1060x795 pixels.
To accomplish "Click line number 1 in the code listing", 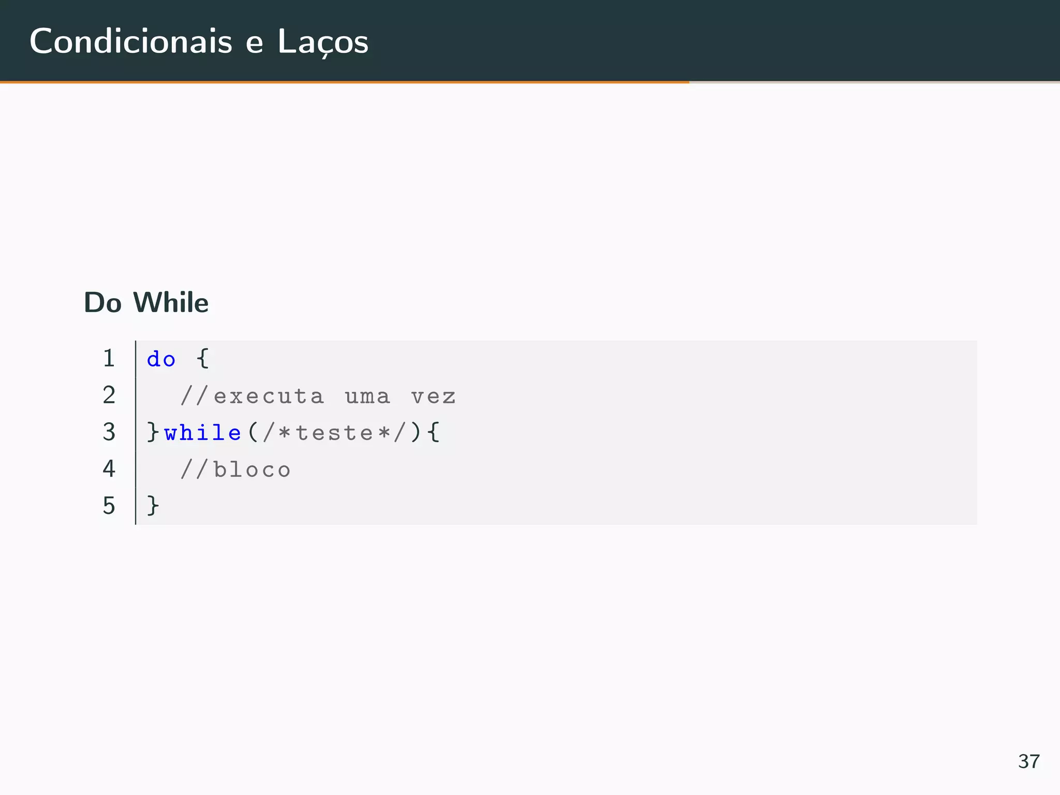I will click(x=109, y=358).
